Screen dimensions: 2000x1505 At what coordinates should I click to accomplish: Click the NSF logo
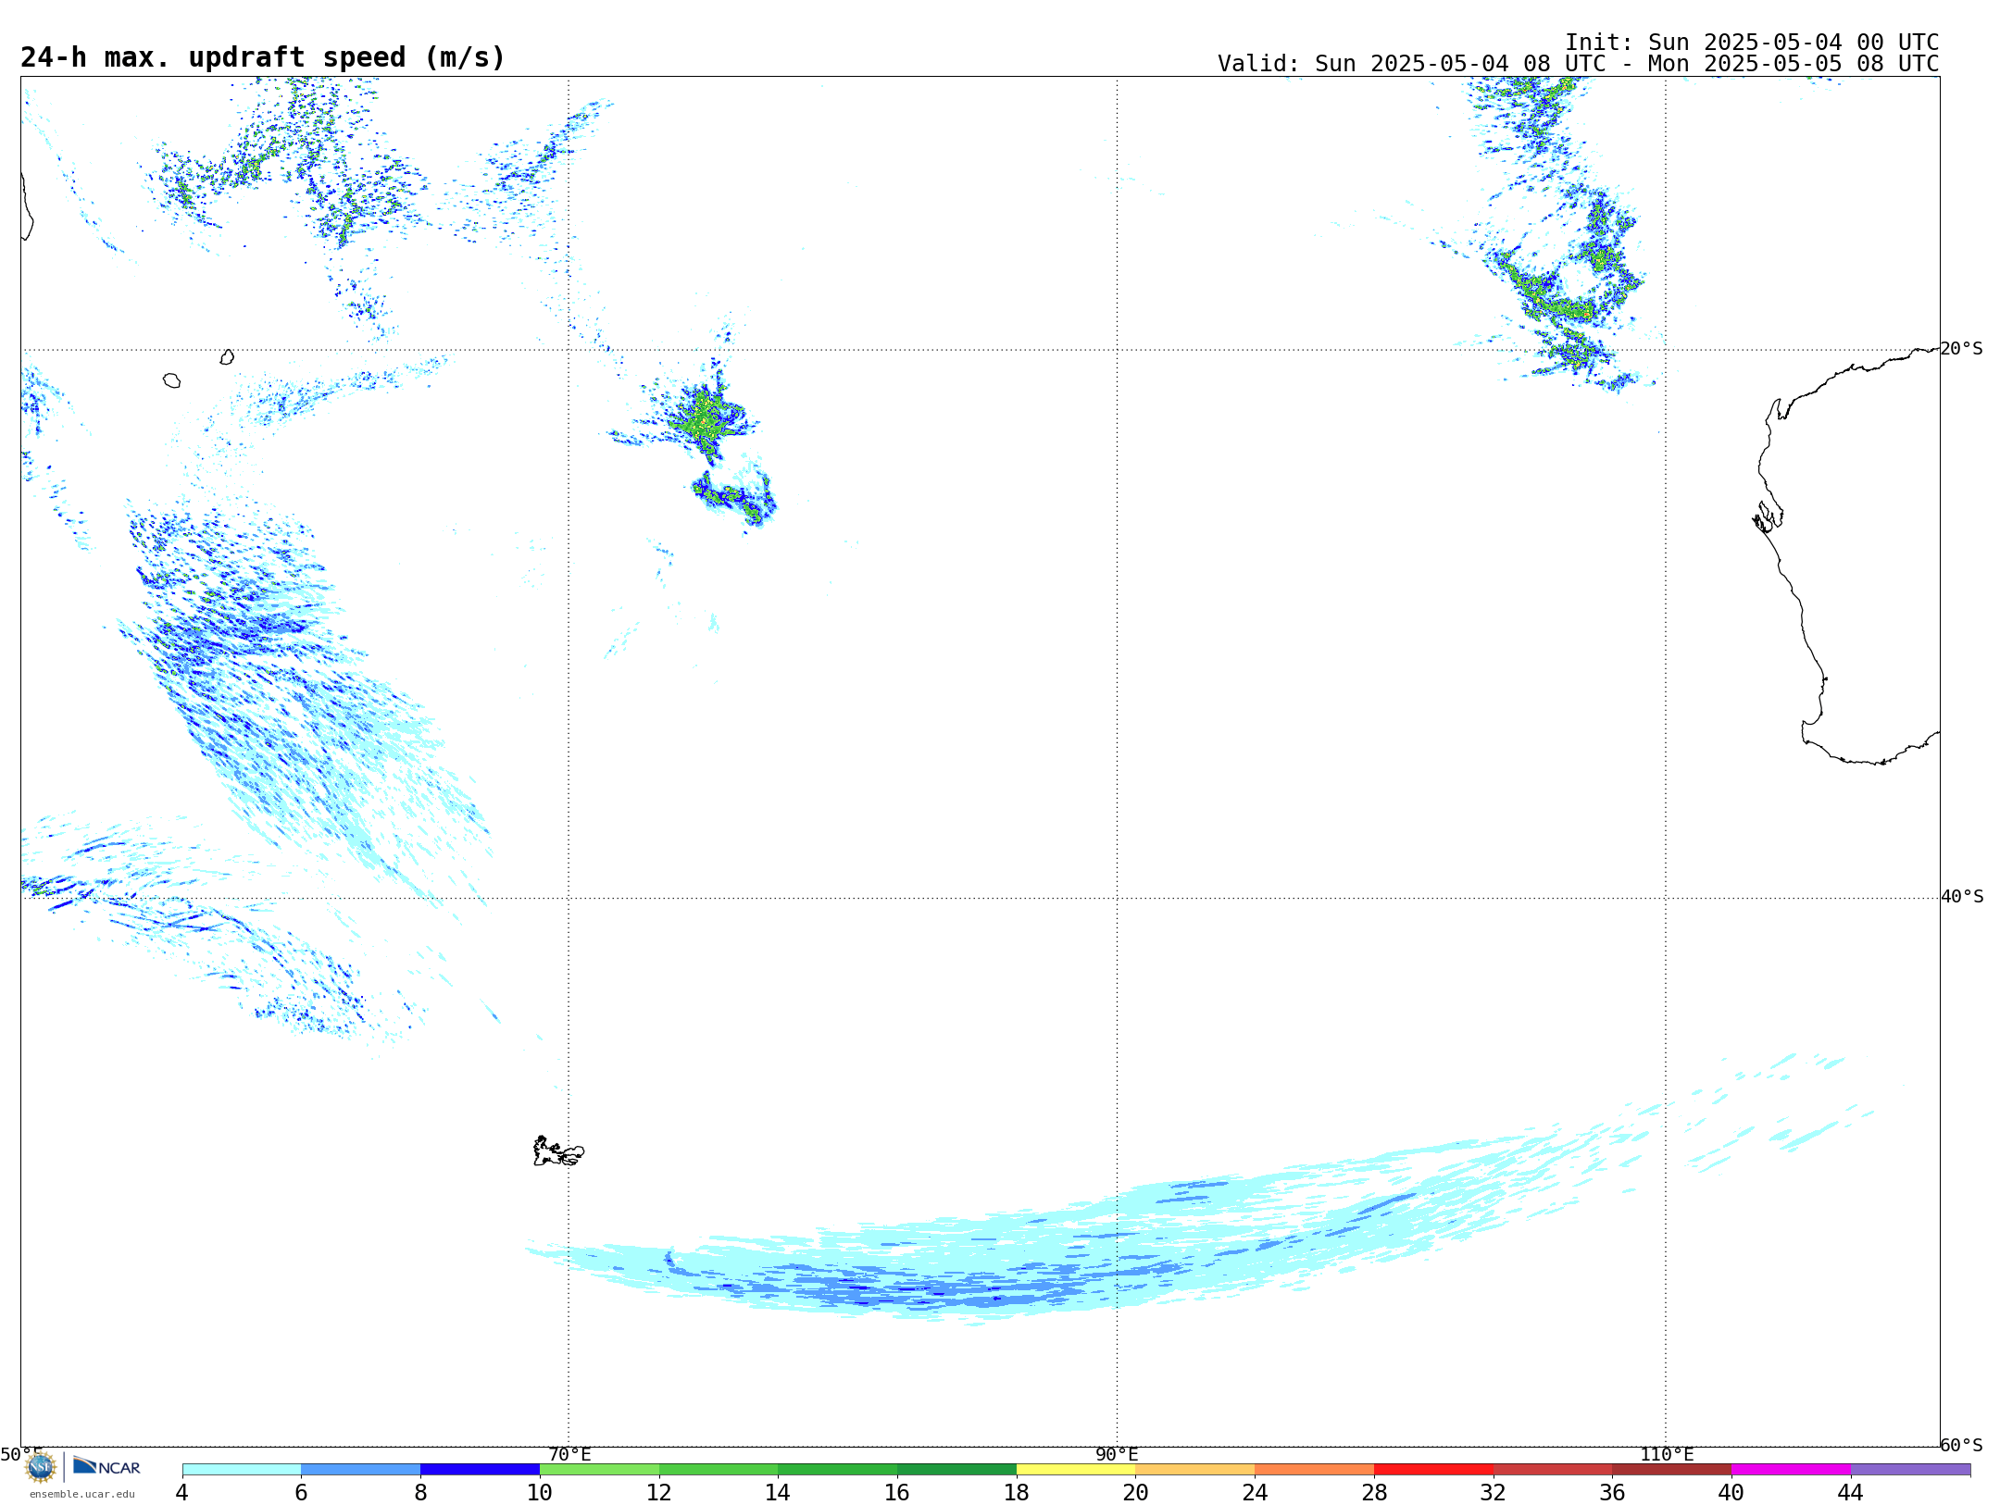coord(41,1466)
